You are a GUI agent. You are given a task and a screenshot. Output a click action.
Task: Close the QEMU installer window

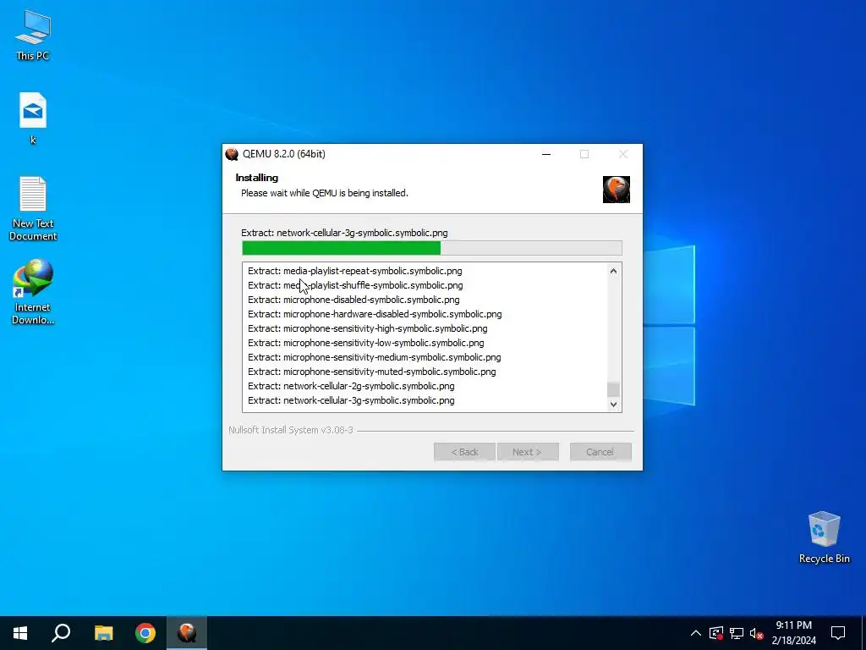coord(623,154)
